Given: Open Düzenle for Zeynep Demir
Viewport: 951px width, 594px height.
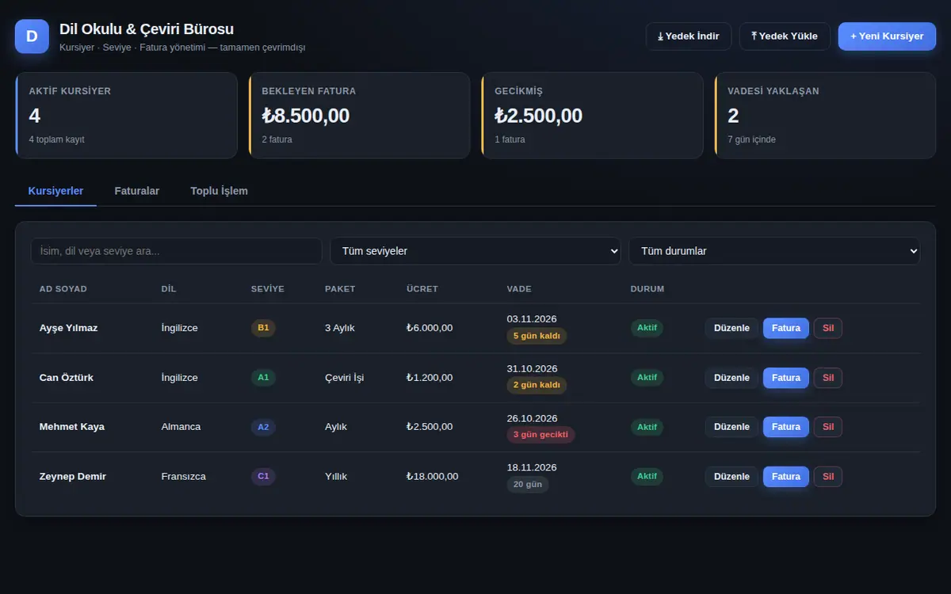Looking at the screenshot, I should 731,477.
